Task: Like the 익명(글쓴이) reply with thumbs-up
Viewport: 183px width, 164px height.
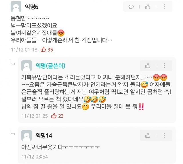Action: pos(148,66)
